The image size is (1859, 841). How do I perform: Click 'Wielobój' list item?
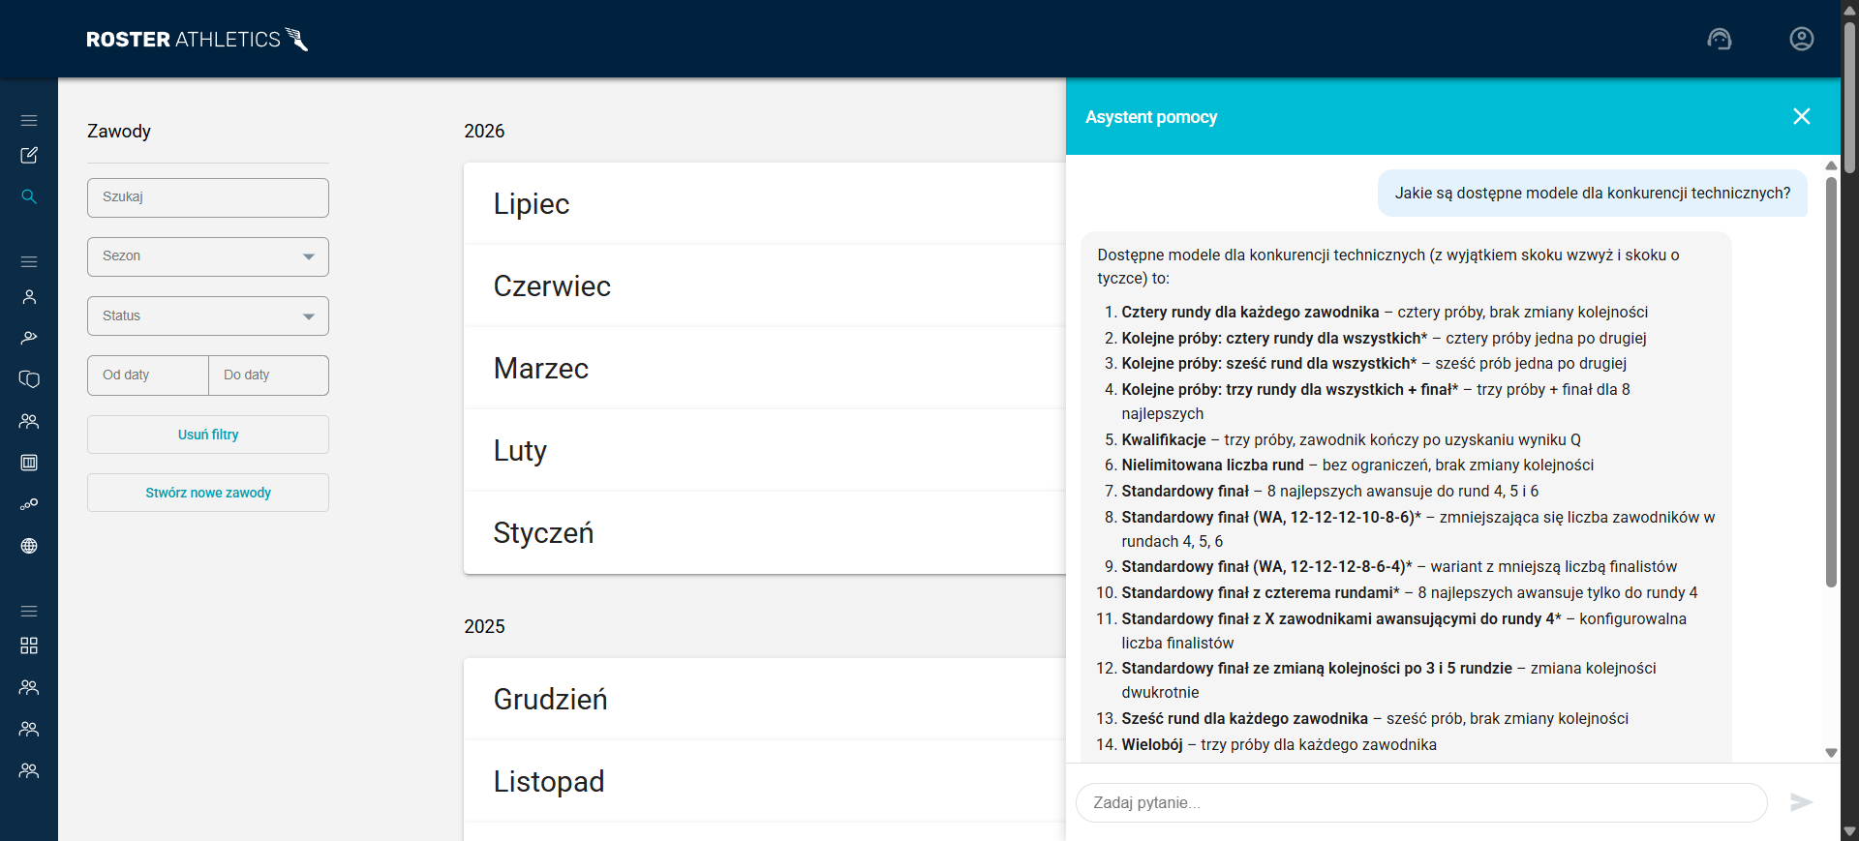pyautogui.click(x=1279, y=744)
